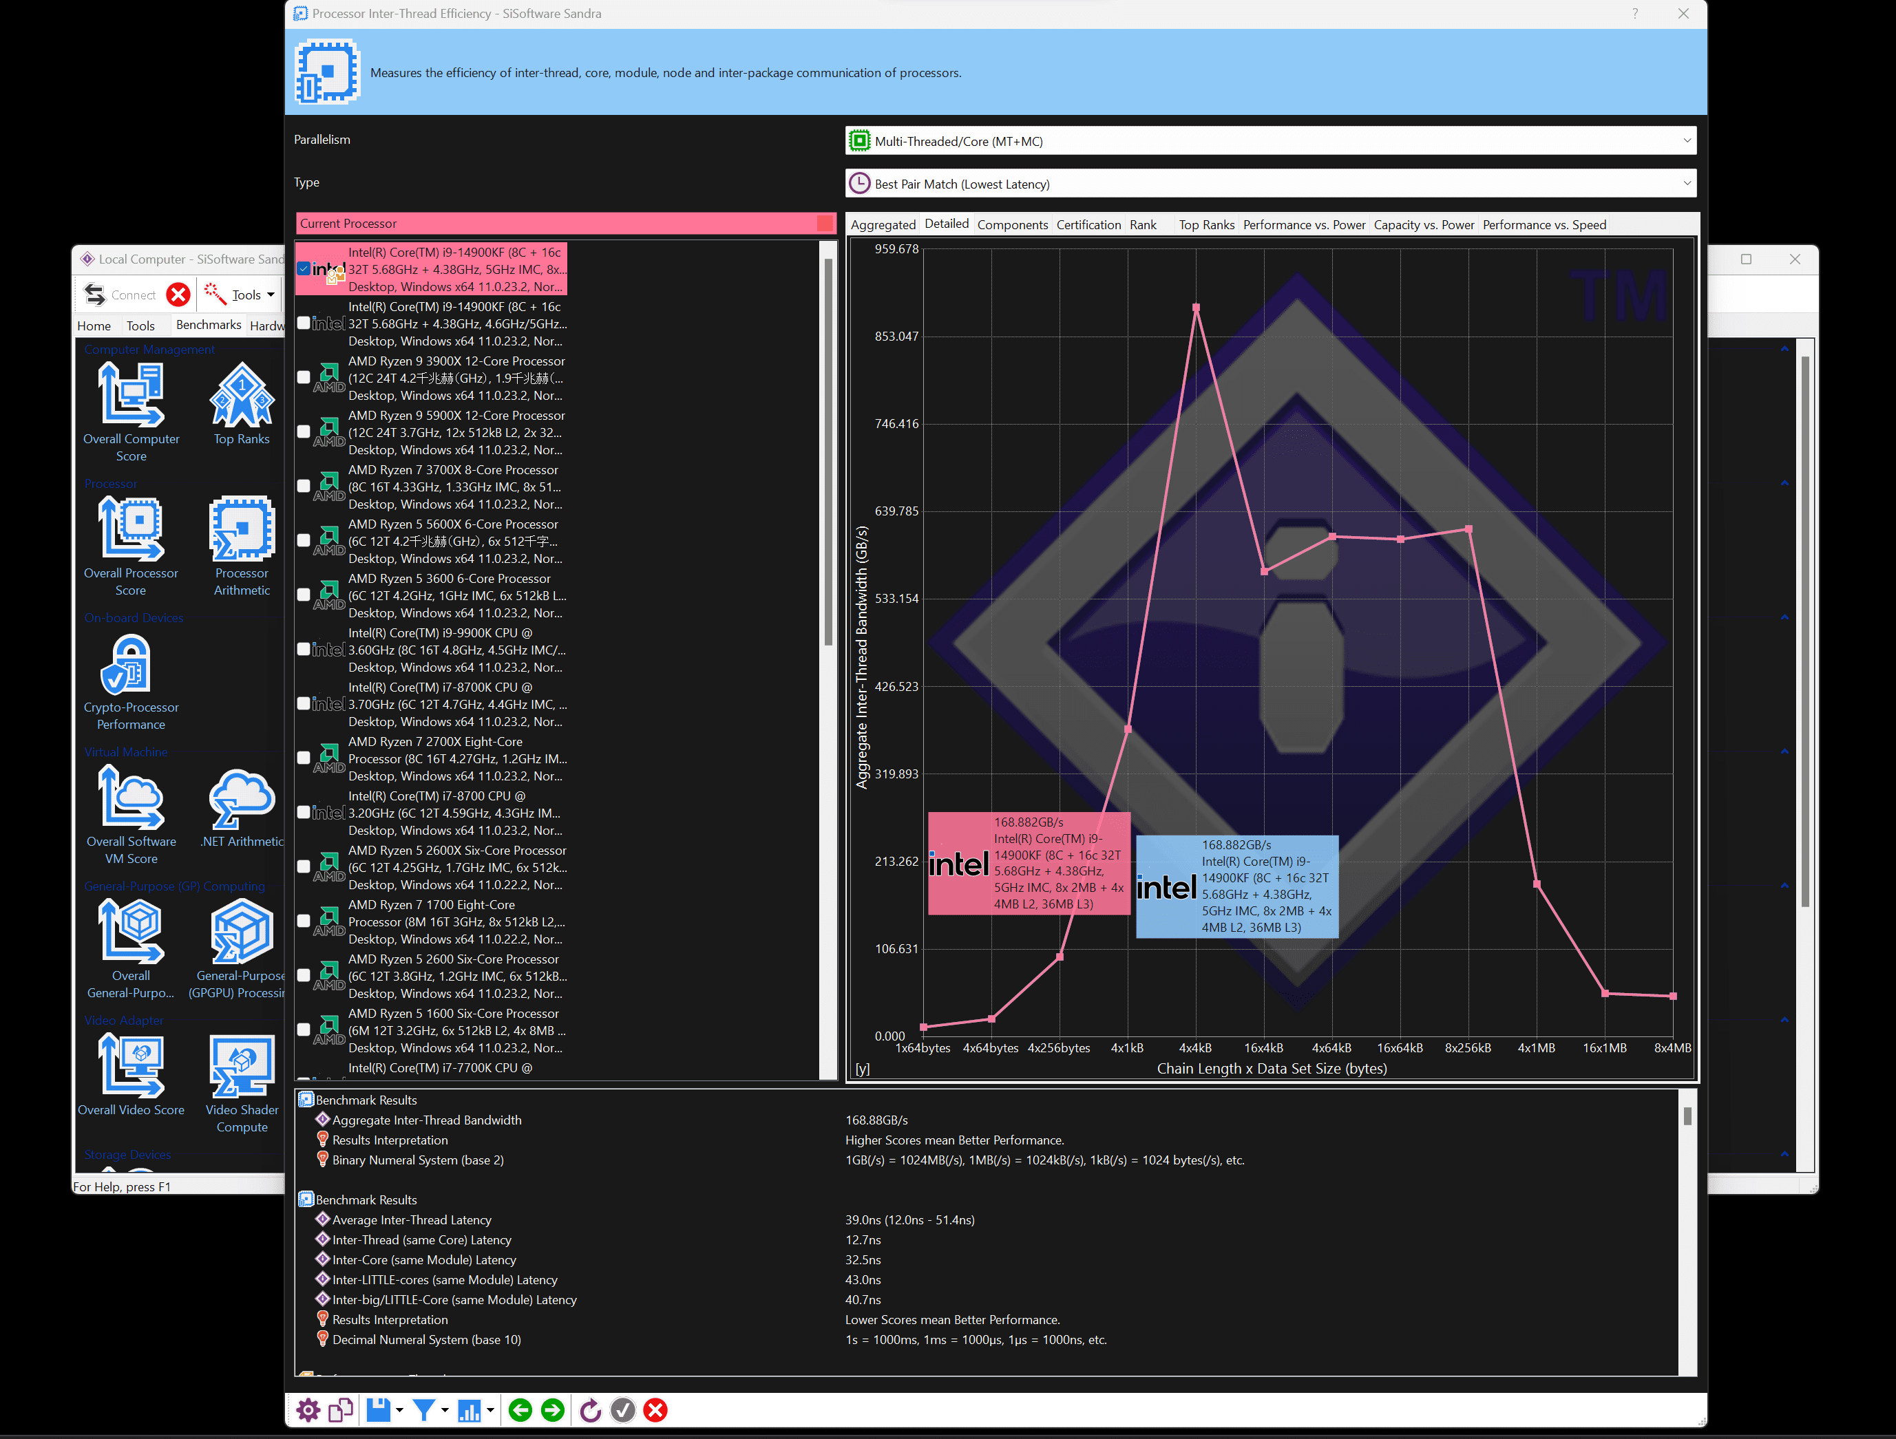Switch to Performance vs. Power tab
This screenshot has width=1896, height=1439.
click(x=1304, y=224)
